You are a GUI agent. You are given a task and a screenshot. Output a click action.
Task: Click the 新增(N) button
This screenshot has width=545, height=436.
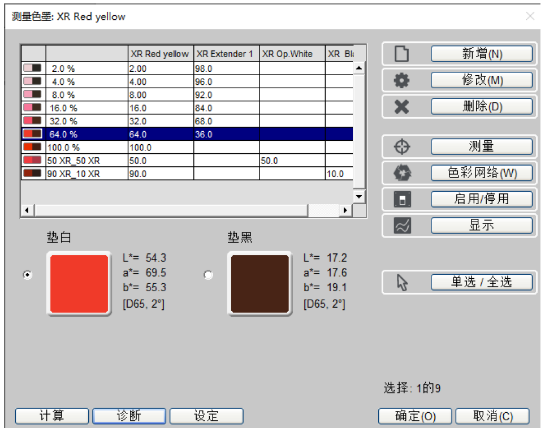click(x=481, y=54)
